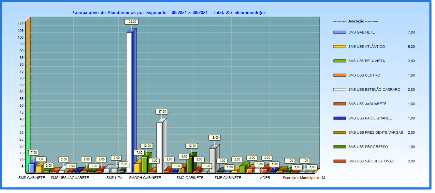Click the yellow SMS UBS ATLÂNTICO legend swatch
This screenshot has height=193, width=435.
click(340, 47)
